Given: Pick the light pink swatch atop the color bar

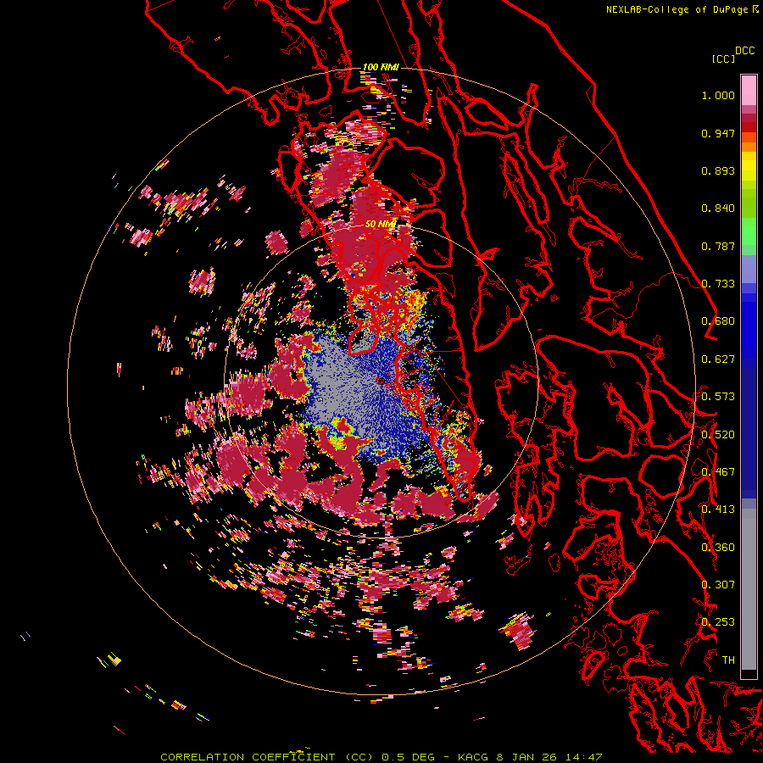Looking at the screenshot, I should tap(749, 90).
